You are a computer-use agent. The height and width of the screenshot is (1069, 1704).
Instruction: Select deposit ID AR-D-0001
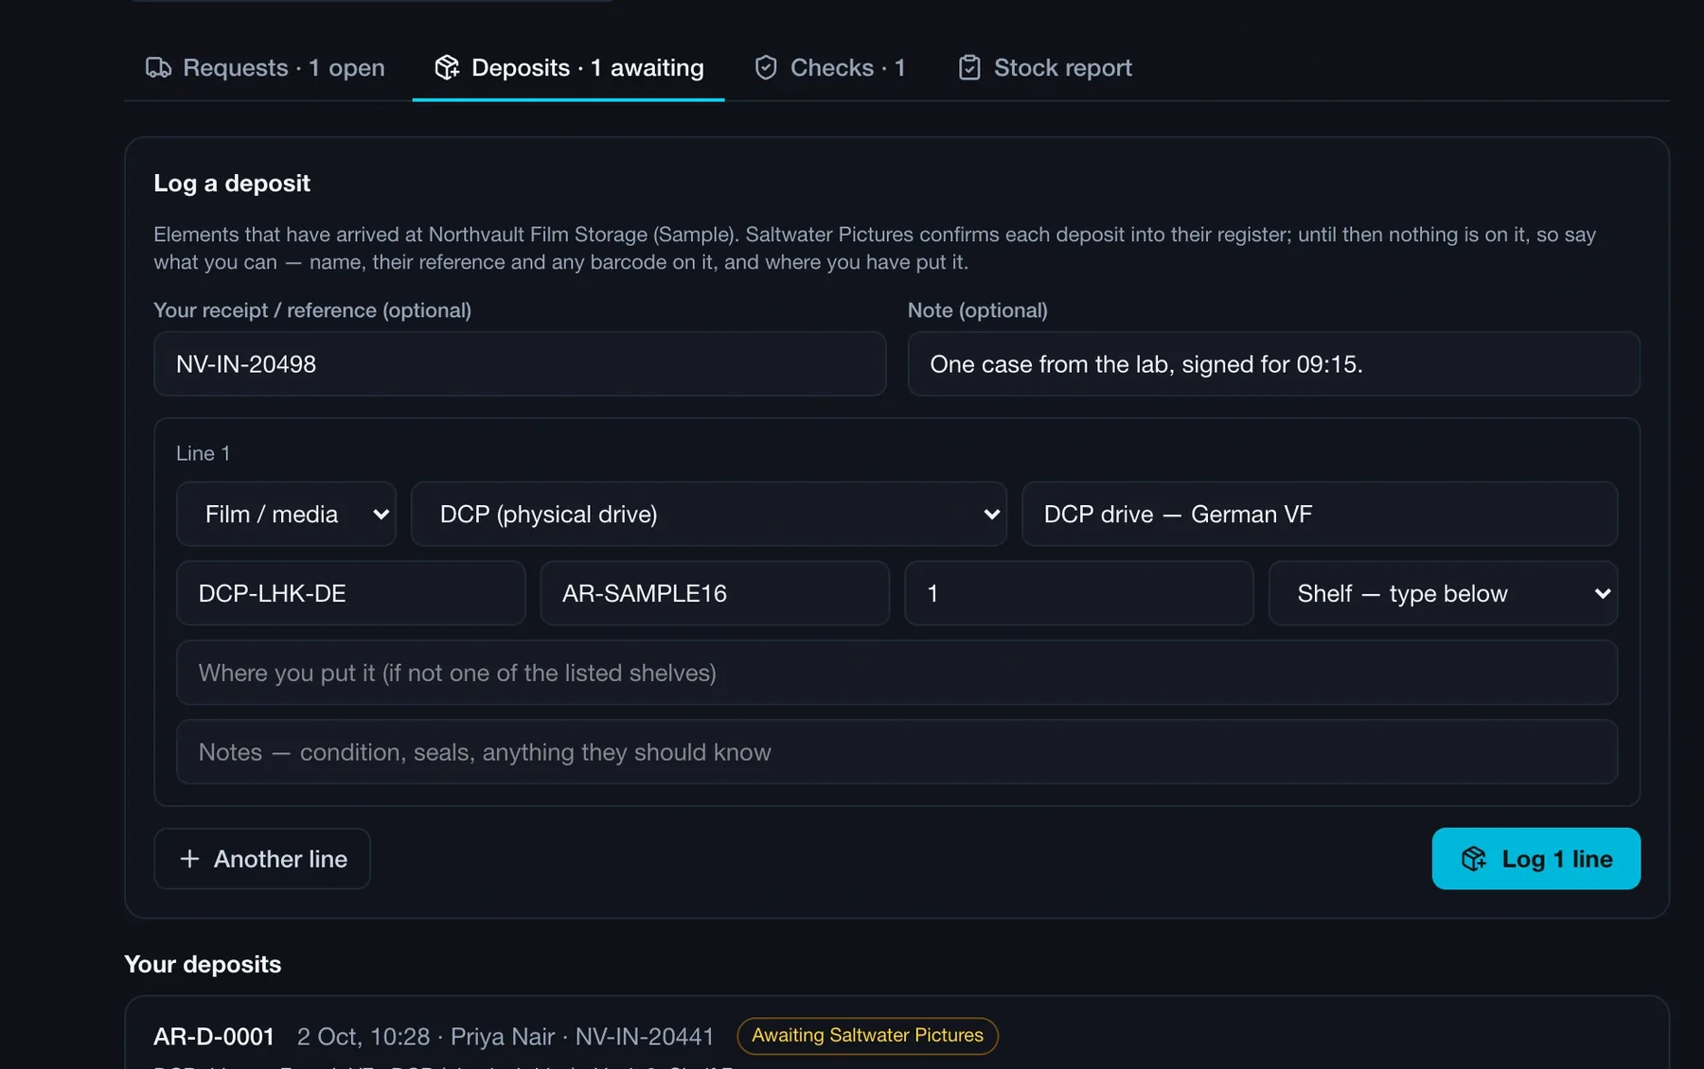214,1037
